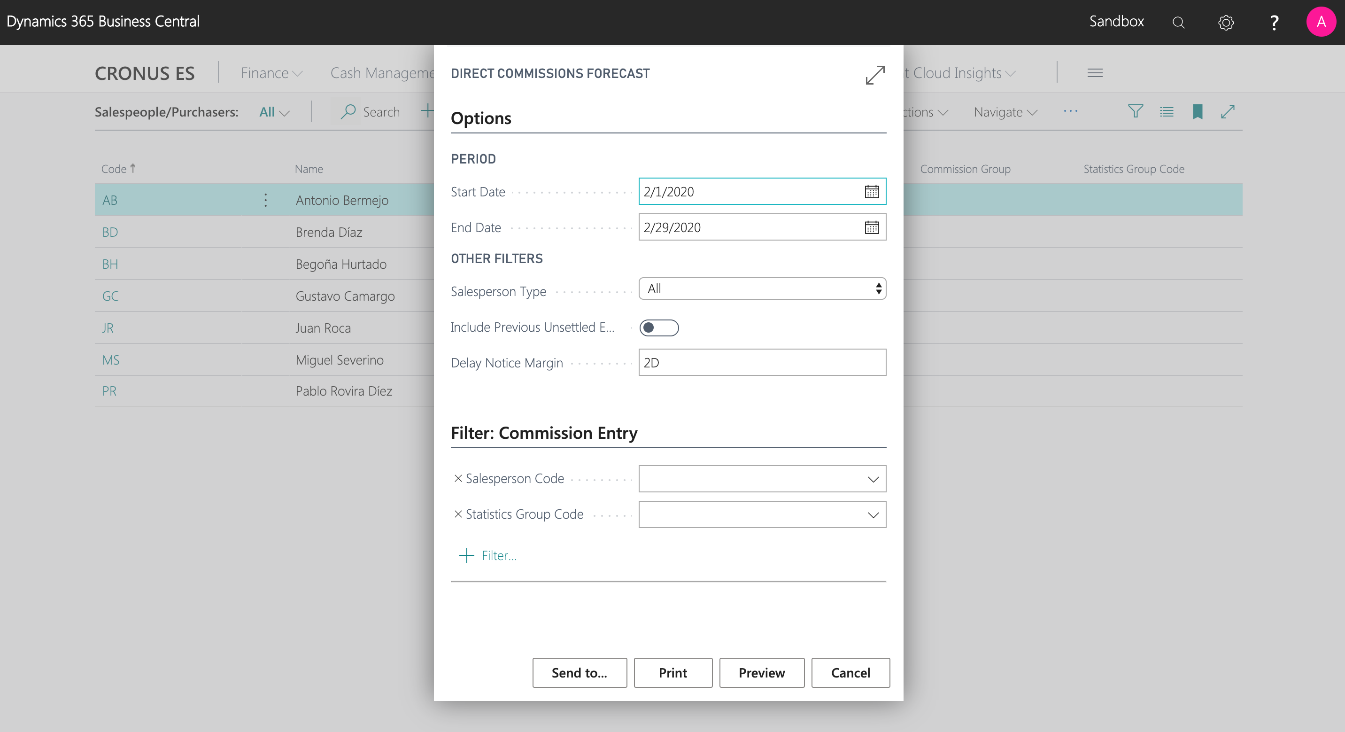Open the help question mark icon
The image size is (1345, 732).
pos(1274,22)
